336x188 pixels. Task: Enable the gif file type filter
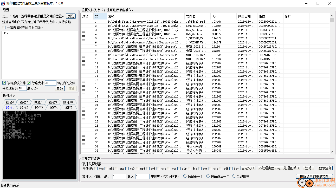106,168
